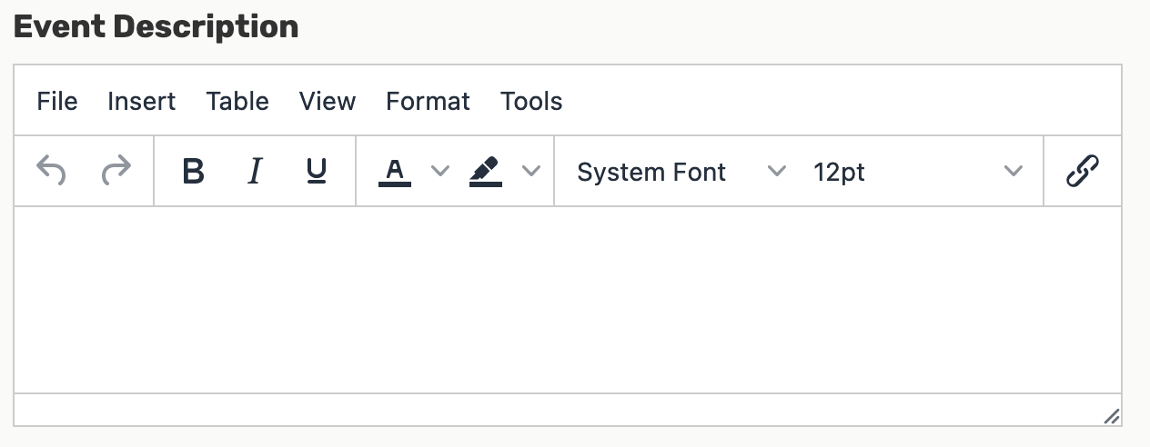Click the Undo arrow icon
Image resolution: width=1150 pixels, height=447 pixels.
coord(51,171)
